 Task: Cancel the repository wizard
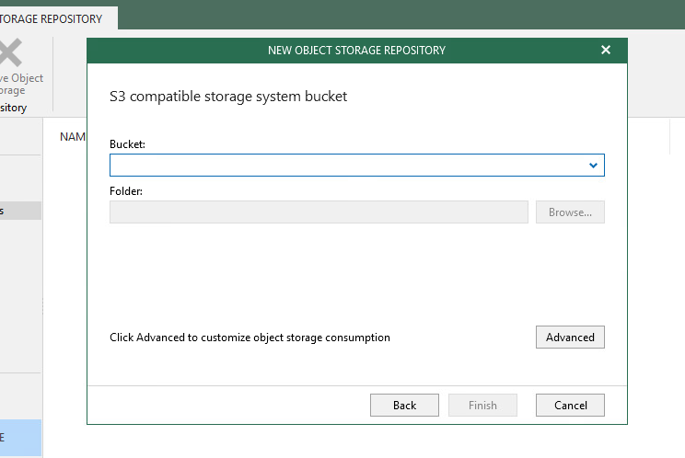click(570, 405)
